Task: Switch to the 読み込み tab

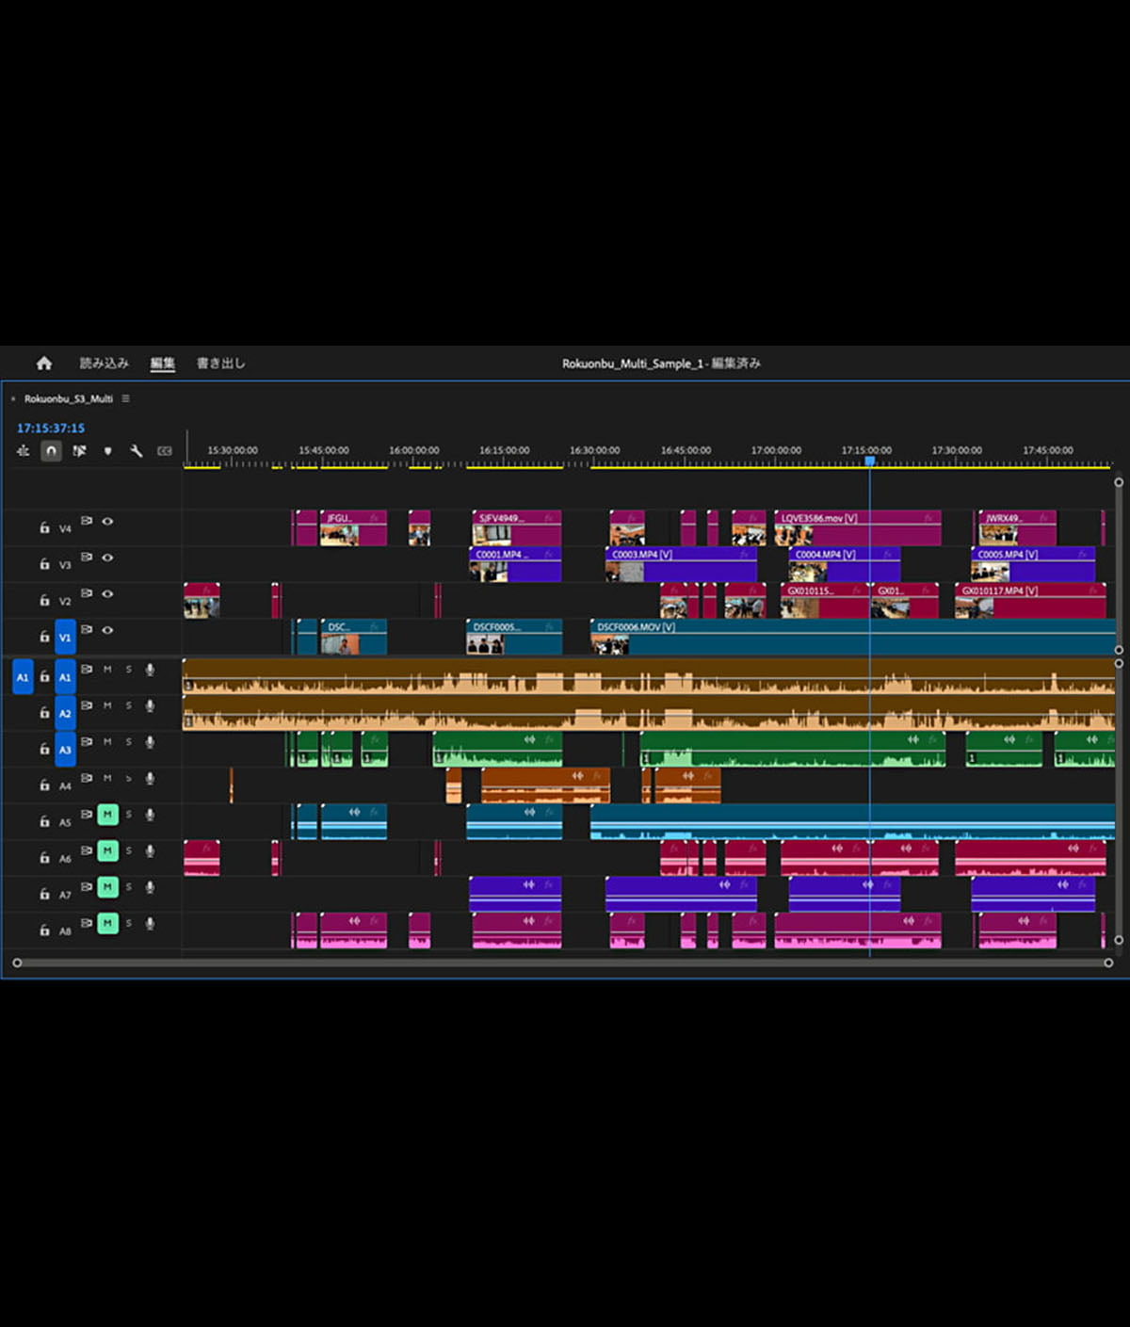Action: [104, 364]
